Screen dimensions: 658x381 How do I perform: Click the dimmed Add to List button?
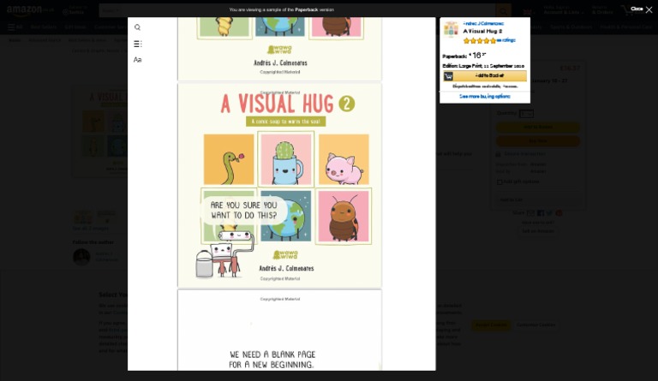click(537, 200)
